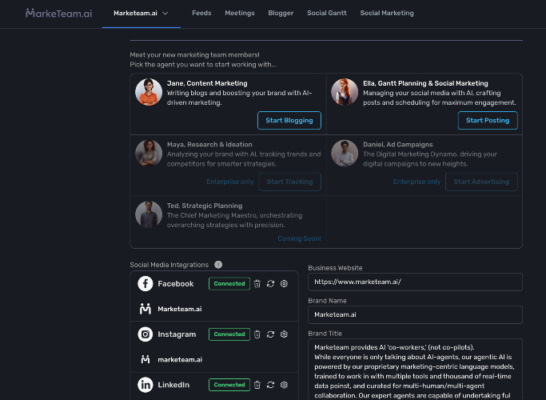The image size is (546, 400).
Task: Click the Facebook logo icon
Action: coord(145,284)
